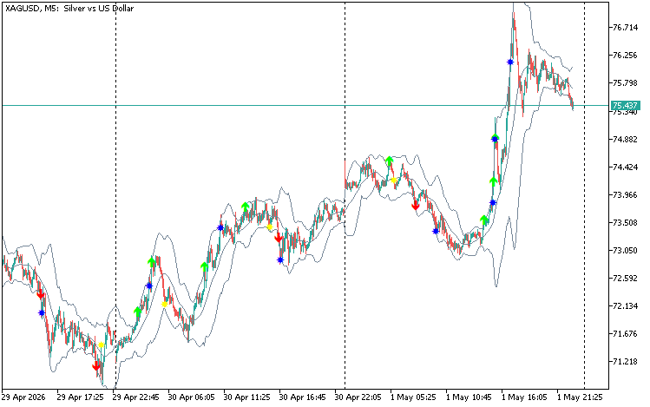Select the 73.966 price level
The image size is (650, 407).
pyautogui.click(x=626, y=194)
